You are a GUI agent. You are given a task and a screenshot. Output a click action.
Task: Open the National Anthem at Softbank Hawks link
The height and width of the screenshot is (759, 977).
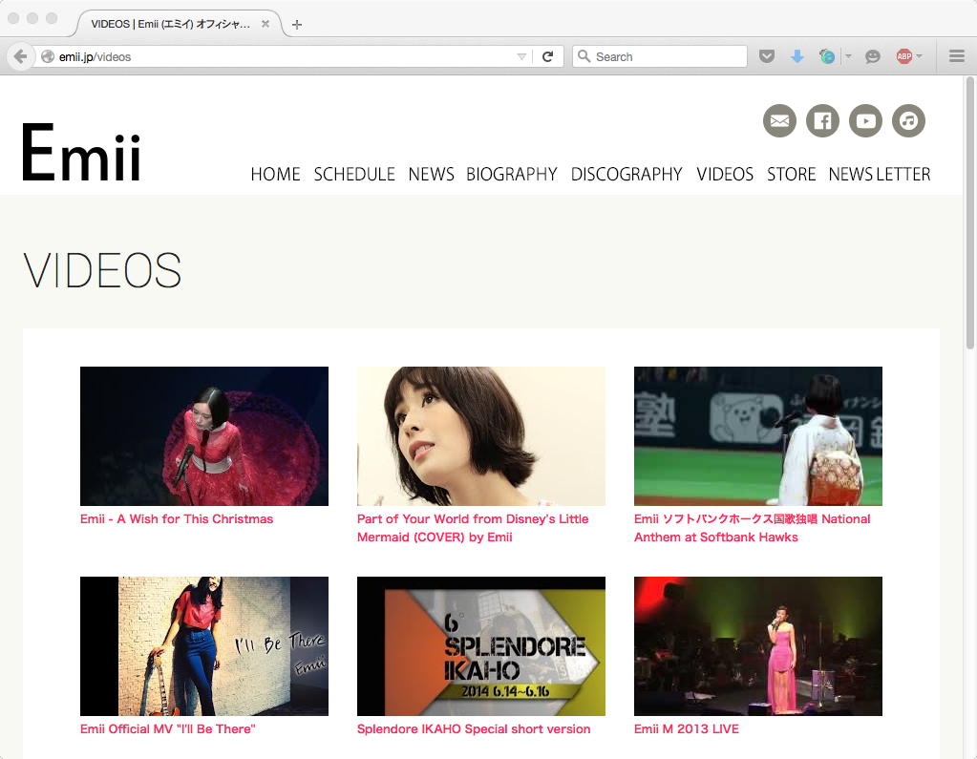[752, 528]
